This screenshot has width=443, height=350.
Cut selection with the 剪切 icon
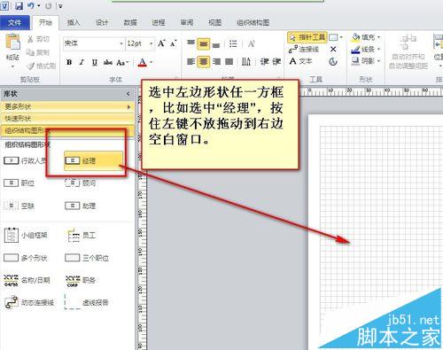click(x=38, y=39)
